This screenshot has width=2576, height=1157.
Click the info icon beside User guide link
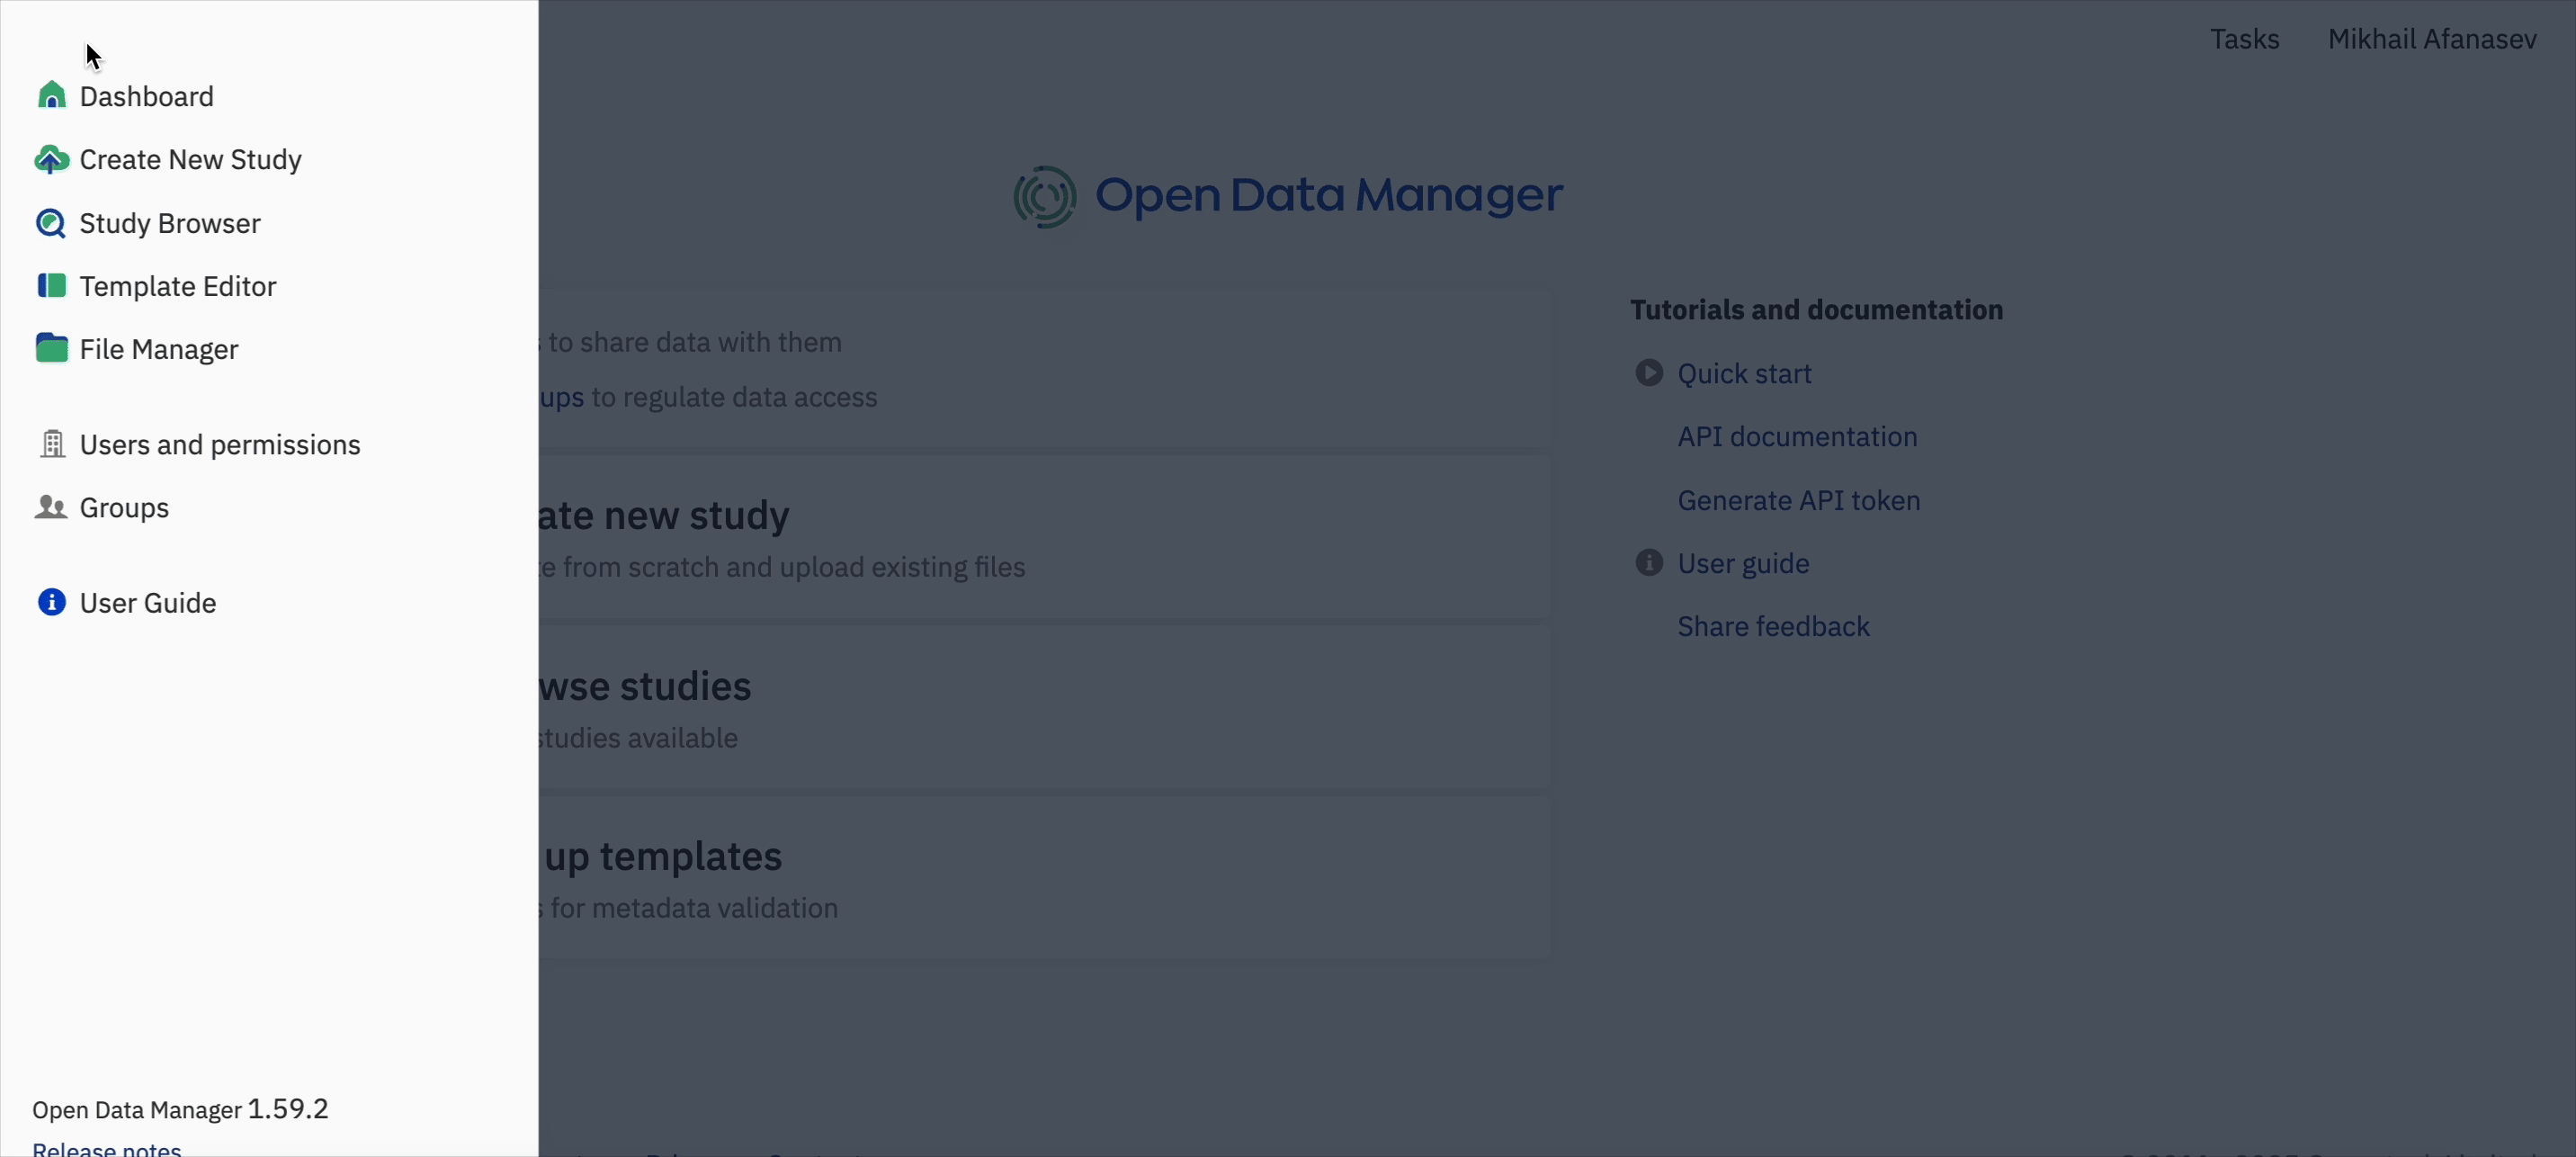coord(1649,563)
